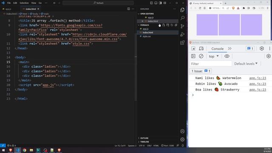The height and width of the screenshot is (153, 272).
Task: Click VS Code command center search box
Action: [x=98, y=3]
